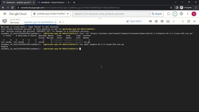Viewport: 199px width, 112px height.
Task: Close the Dashboard browser tab
Action: coord(34,2)
